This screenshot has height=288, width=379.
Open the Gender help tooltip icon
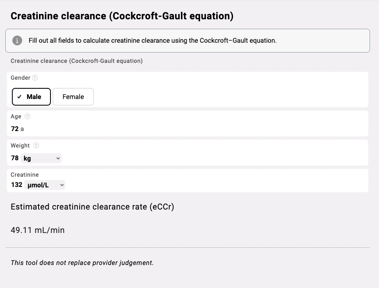click(35, 78)
